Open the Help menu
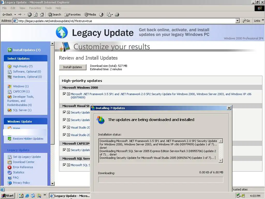This screenshot has height=199, width=265. [x=58, y=8]
